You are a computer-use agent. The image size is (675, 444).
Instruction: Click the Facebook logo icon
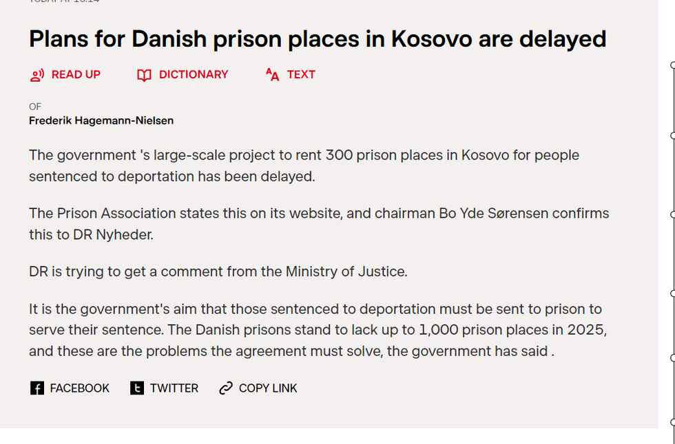(x=37, y=388)
